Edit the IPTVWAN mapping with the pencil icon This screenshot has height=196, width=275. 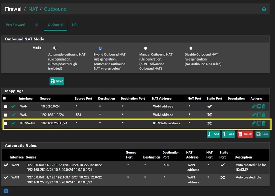click(x=253, y=123)
